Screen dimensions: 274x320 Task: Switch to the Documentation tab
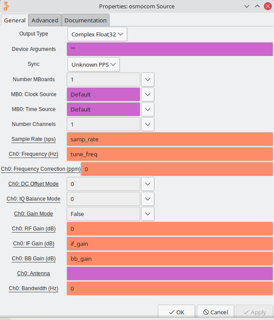click(x=85, y=20)
